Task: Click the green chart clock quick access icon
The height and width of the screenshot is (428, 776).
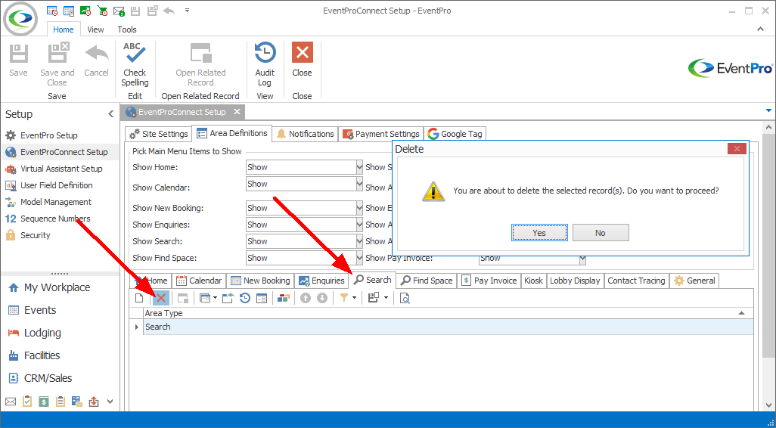Action: pyautogui.click(x=85, y=10)
